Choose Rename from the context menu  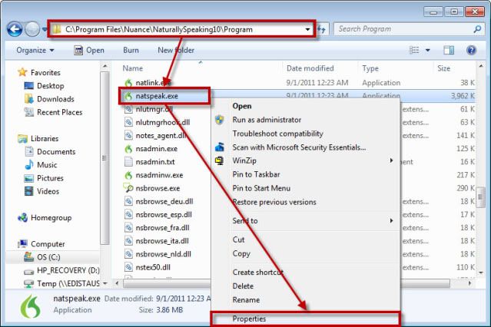coord(246,300)
